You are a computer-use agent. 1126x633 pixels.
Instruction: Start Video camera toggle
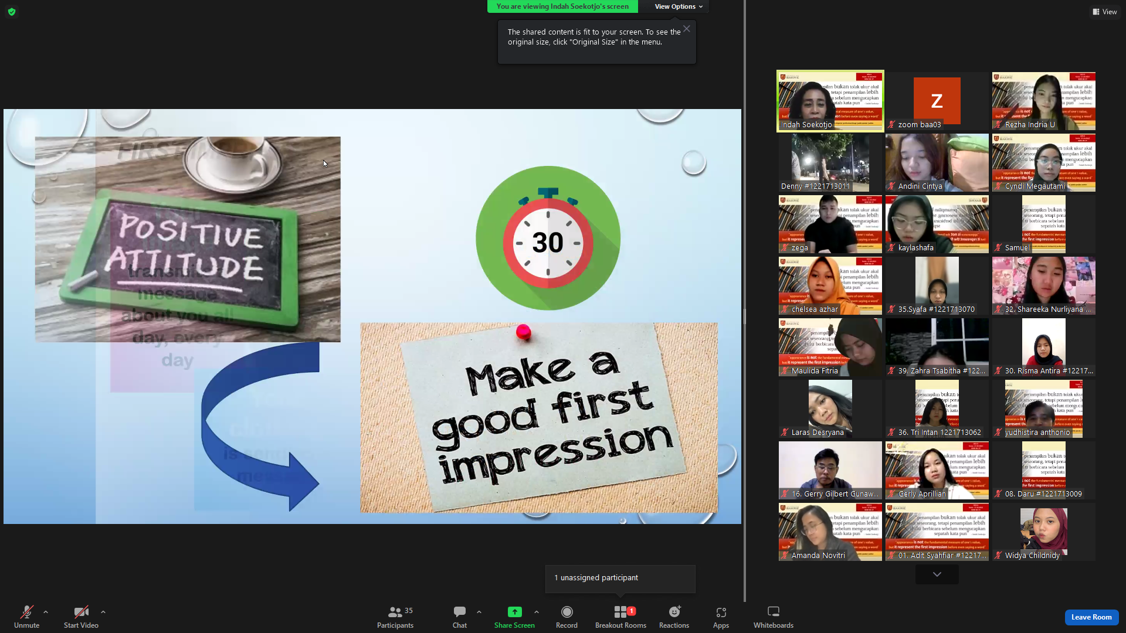pyautogui.click(x=81, y=617)
